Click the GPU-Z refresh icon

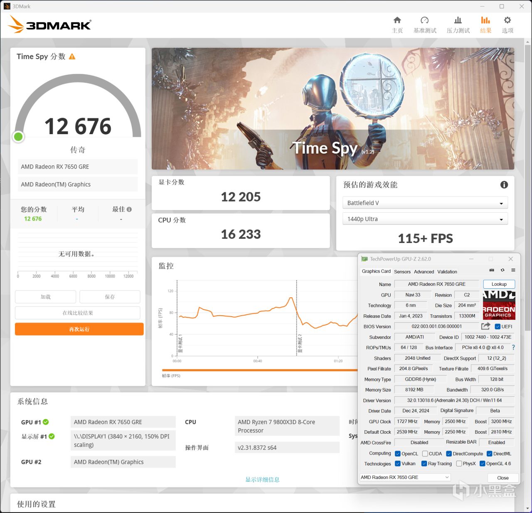tap(502, 270)
